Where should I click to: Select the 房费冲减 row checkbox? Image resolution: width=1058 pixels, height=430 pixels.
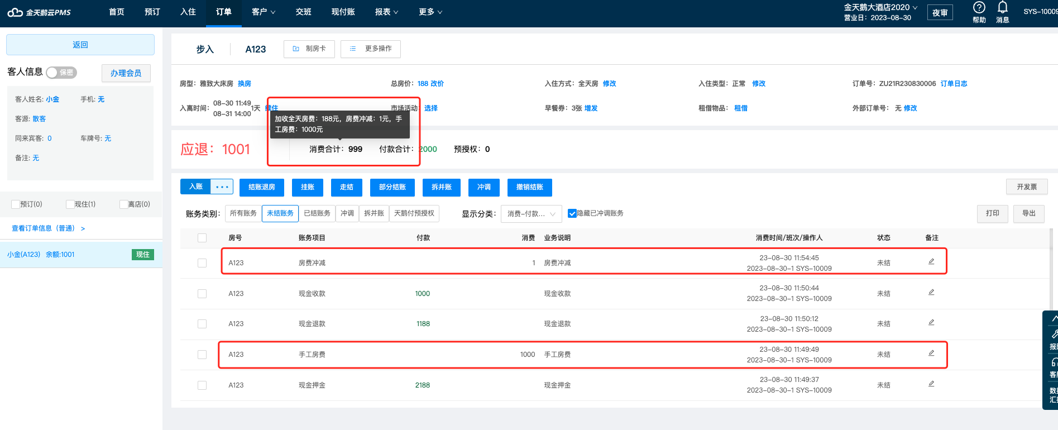point(202,263)
